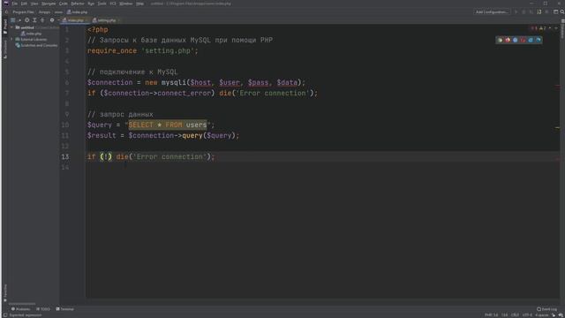Click the Debug icon in toolbar
565x318 pixels.
click(x=524, y=11)
